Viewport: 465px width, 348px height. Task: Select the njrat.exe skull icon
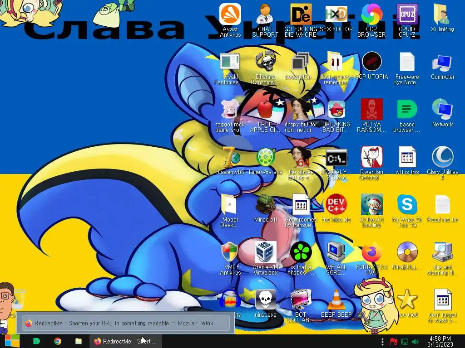265,300
